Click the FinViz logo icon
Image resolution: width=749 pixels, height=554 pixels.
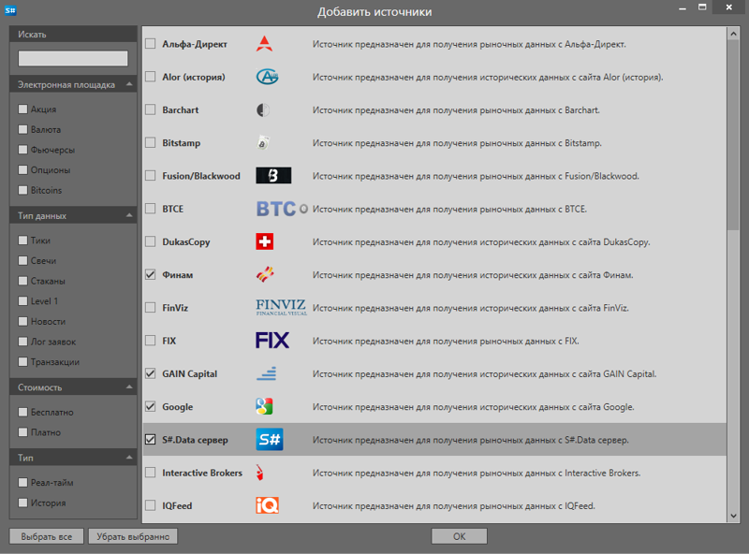click(x=280, y=308)
